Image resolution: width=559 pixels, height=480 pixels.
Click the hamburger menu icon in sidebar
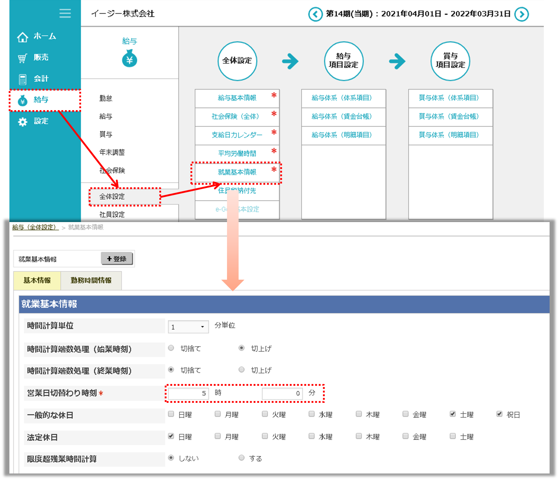coord(65,13)
